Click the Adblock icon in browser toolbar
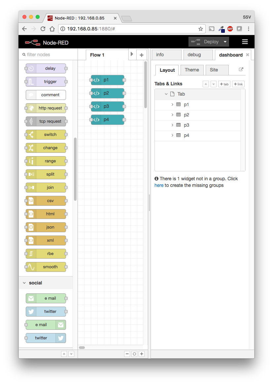The width and height of the screenshot is (273, 385). 230,29
